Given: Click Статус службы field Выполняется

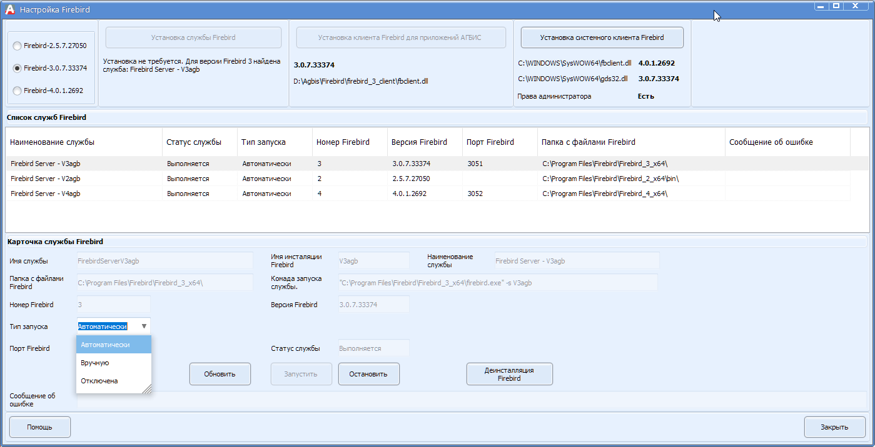Looking at the screenshot, I should click(x=373, y=348).
